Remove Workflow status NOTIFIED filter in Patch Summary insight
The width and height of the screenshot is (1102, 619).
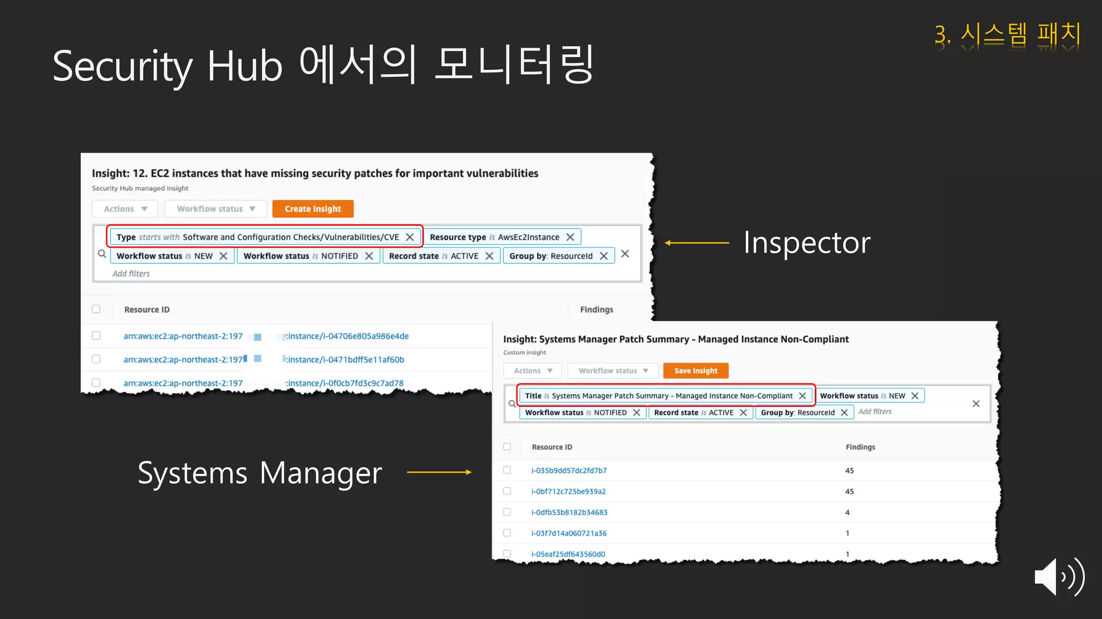tap(637, 412)
